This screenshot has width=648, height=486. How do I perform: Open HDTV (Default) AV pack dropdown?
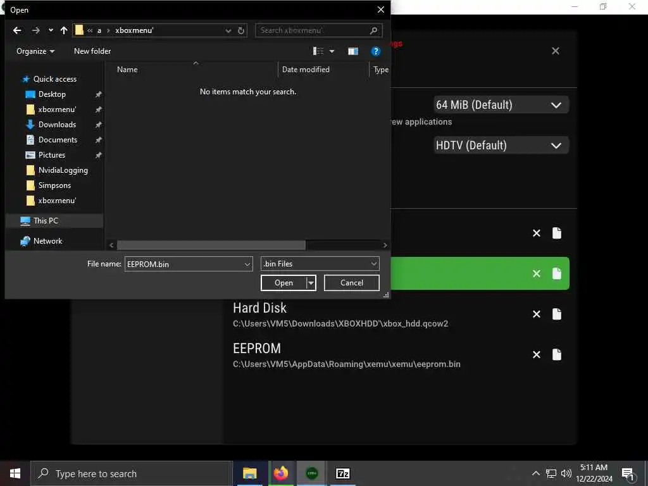501,146
